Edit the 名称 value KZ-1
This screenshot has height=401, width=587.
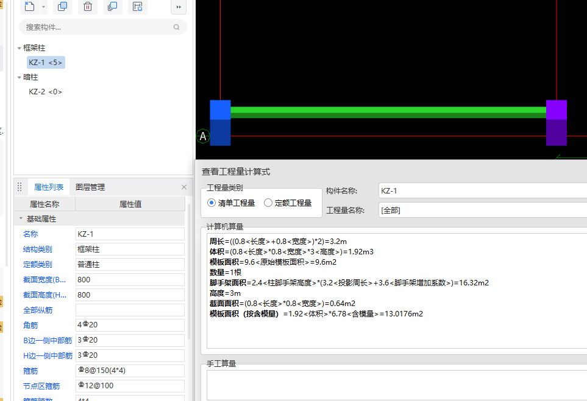click(x=130, y=234)
